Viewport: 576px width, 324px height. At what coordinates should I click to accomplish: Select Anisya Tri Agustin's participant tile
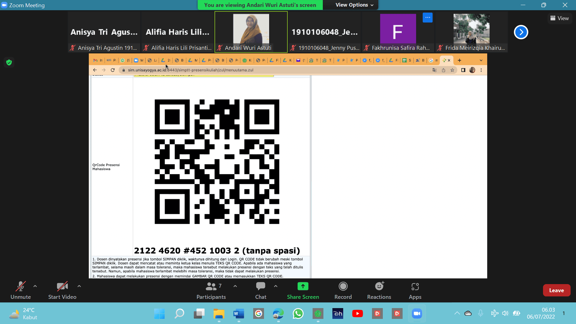(x=104, y=31)
